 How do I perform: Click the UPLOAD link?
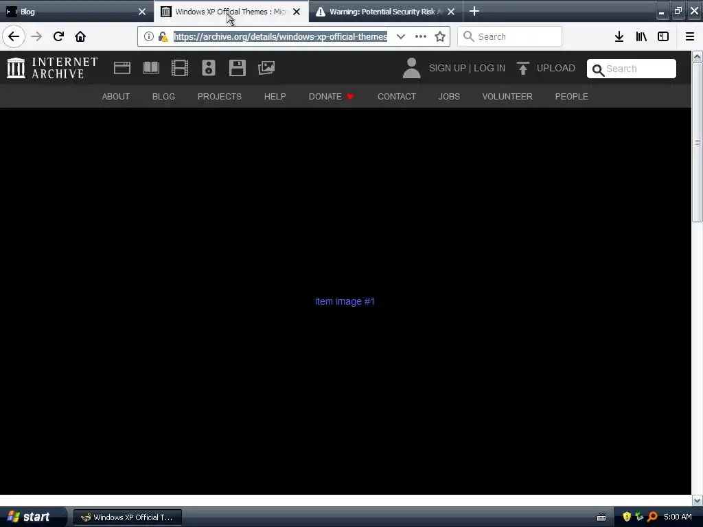tap(556, 68)
